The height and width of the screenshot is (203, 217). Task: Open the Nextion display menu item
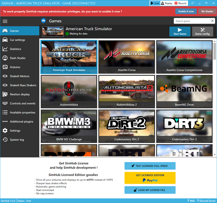pyautogui.click(x=20, y=94)
